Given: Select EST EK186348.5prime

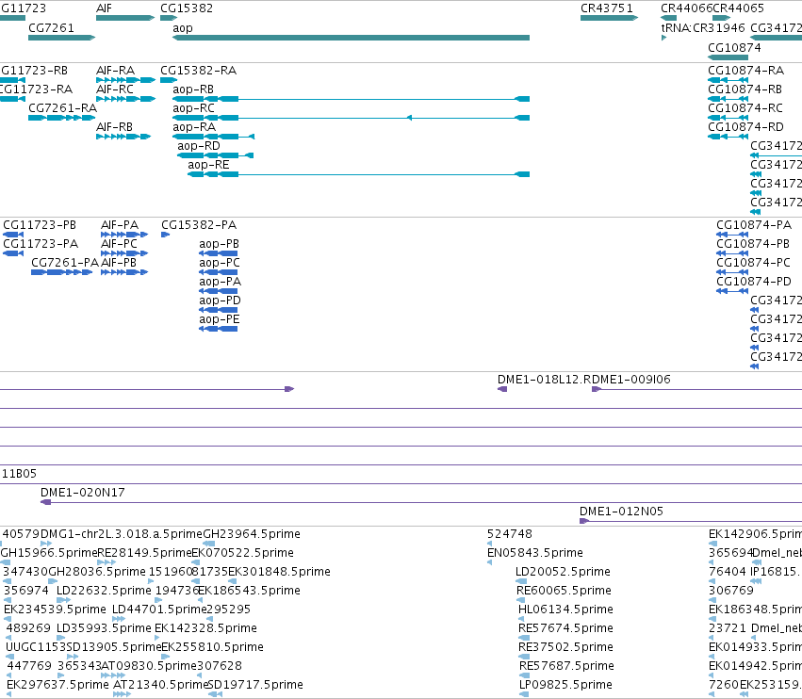Looking at the screenshot, I should (x=712, y=619).
